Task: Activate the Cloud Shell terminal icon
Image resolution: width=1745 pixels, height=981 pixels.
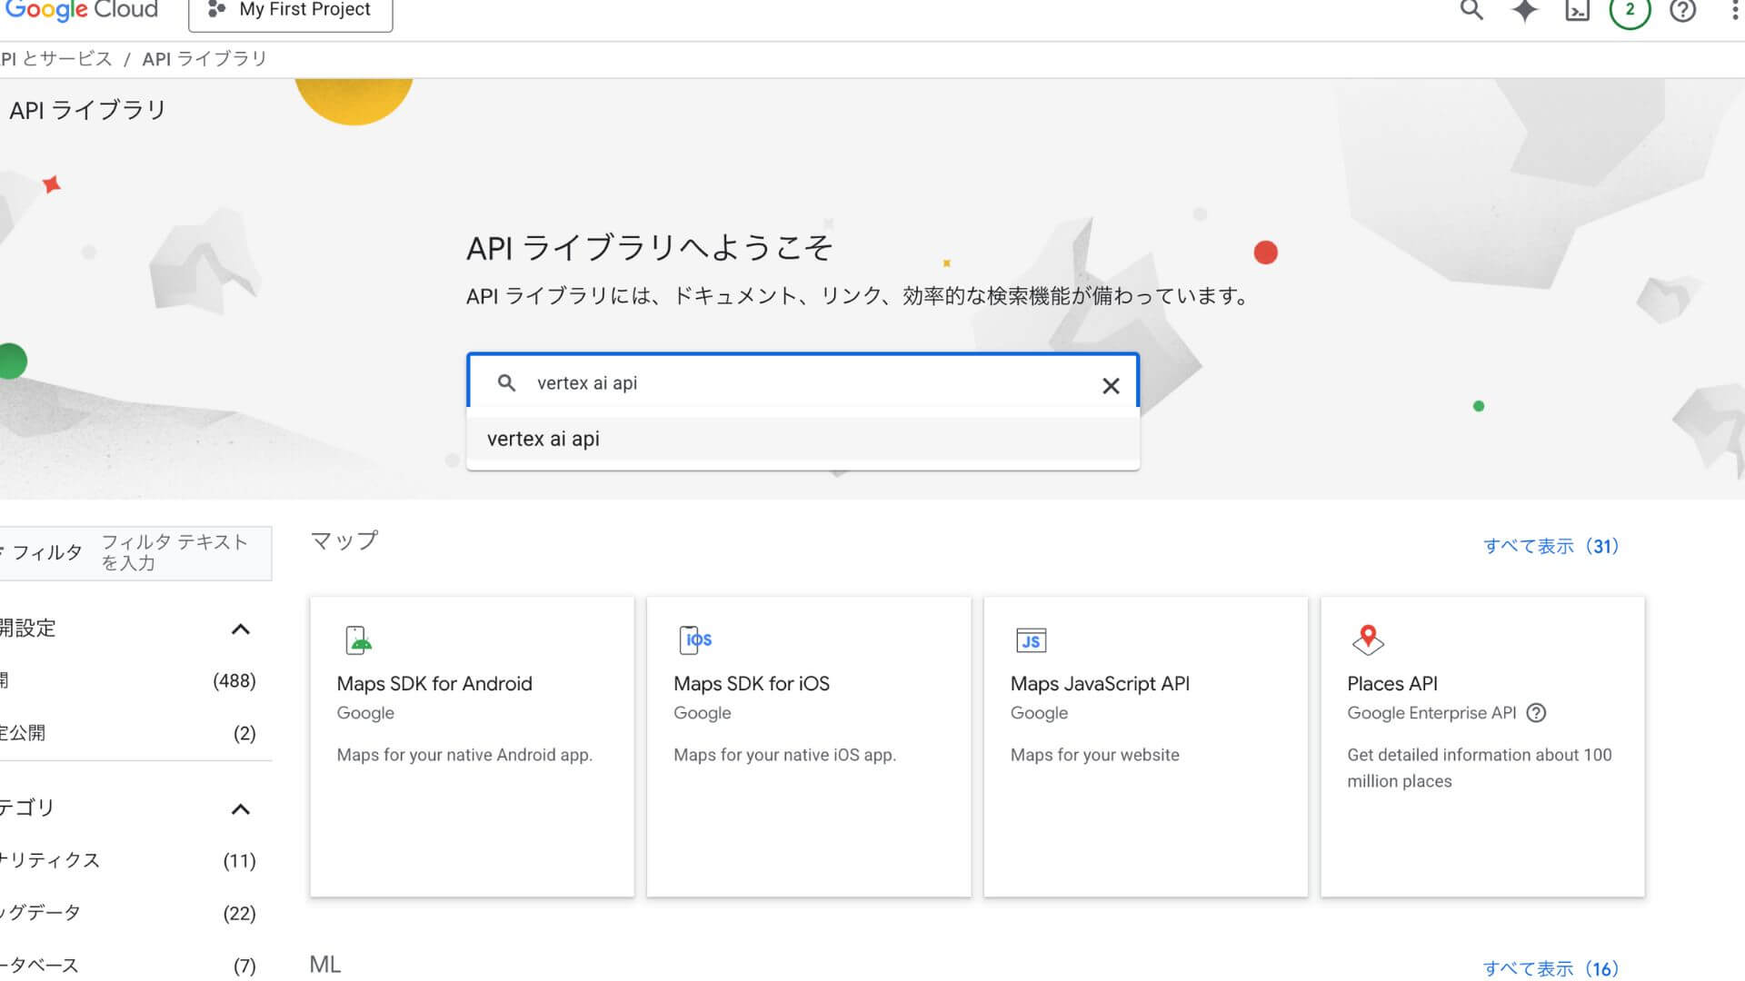Action: pyautogui.click(x=1577, y=11)
